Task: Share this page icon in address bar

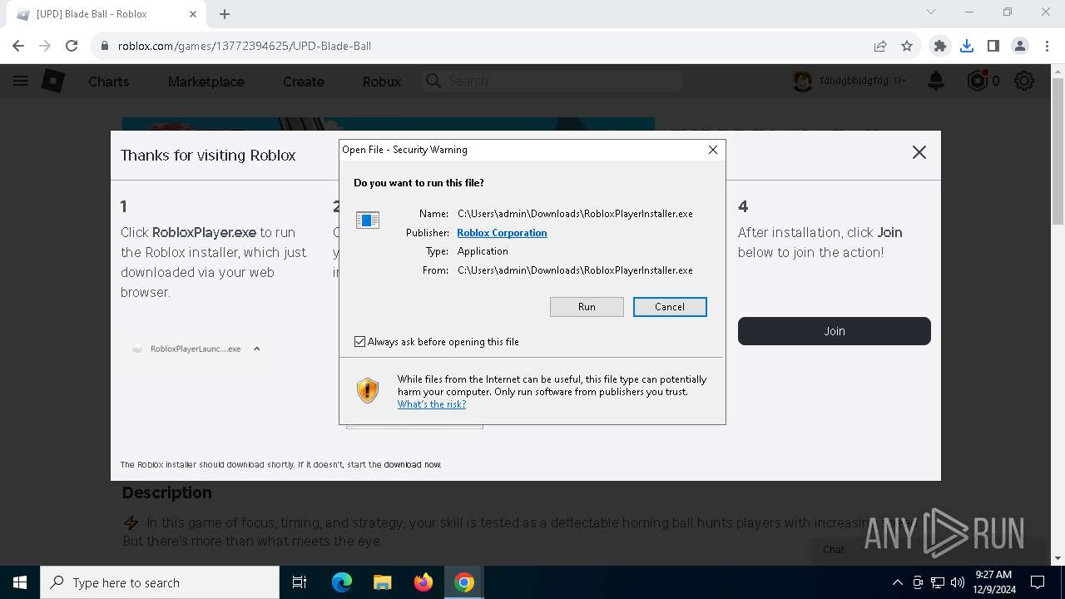Action: click(880, 46)
